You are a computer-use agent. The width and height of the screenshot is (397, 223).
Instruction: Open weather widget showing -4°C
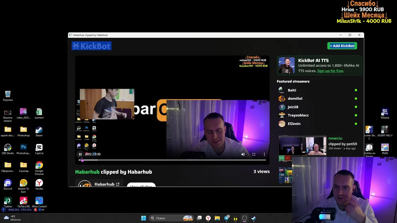(x=12, y=218)
